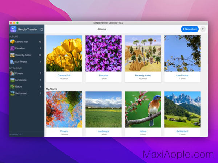Viewport: 218px width, 163px height.
Task: Click the green fullscreen window button
Action: [17, 23]
